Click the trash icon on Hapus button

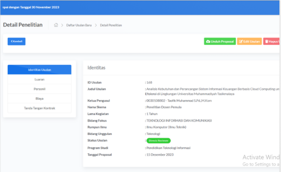point(266,41)
